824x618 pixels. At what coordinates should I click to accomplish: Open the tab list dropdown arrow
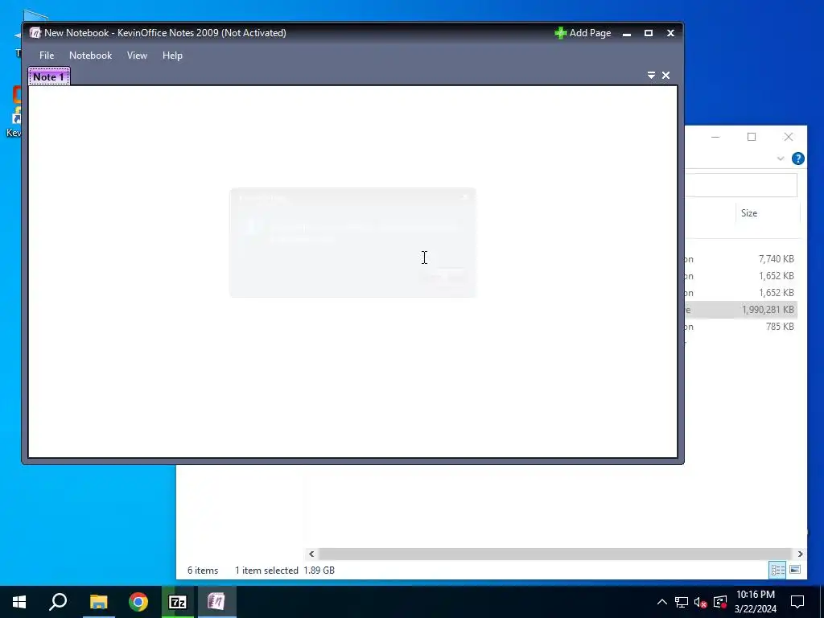coord(651,75)
